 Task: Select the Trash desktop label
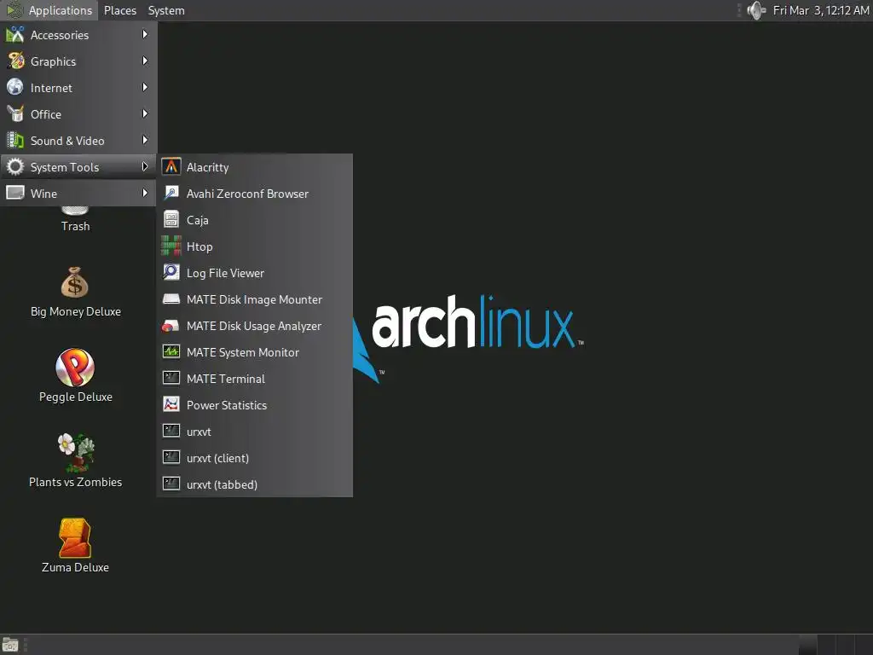[75, 226]
